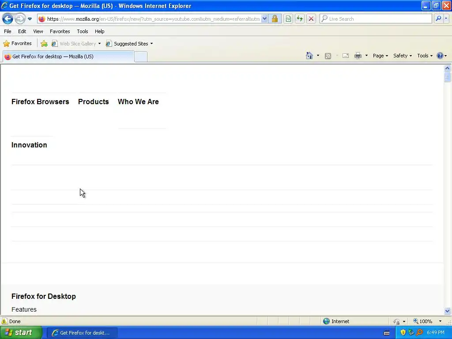452x339 pixels.
Task: Open a new blank tab button
Action: 141,56
